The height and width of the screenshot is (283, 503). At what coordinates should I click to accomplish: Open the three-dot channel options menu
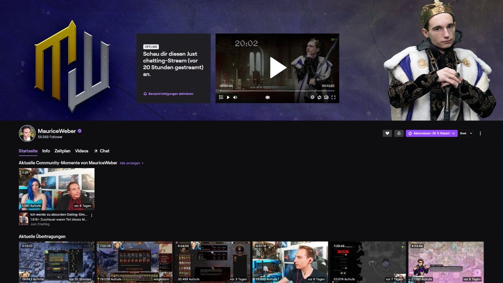coord(480,133)
